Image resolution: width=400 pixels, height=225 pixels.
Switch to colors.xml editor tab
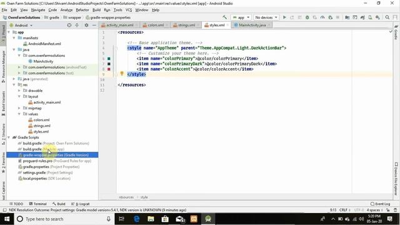156,25
